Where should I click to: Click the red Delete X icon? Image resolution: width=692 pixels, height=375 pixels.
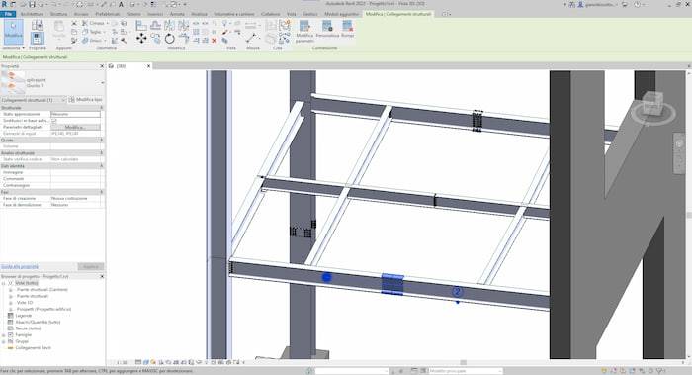(x=215, y=41)
